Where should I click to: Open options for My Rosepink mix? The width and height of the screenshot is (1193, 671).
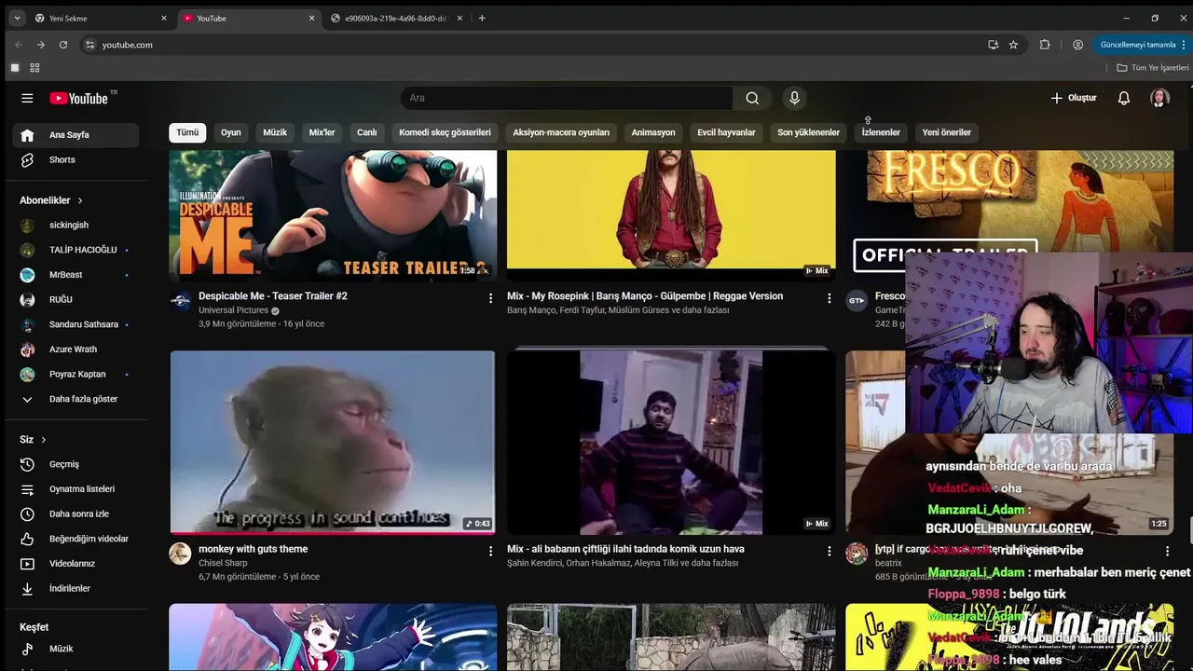(x=829, y=298)
